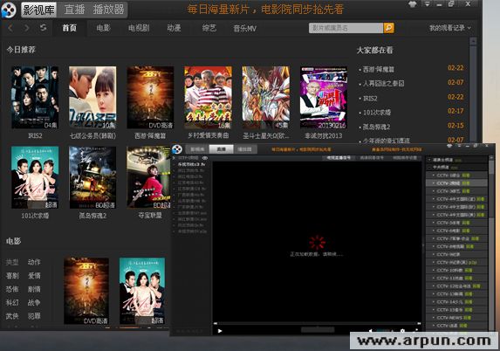Open the 动漫 navigation tab
This screenshot has width=500, height=351.
[175, 28]
